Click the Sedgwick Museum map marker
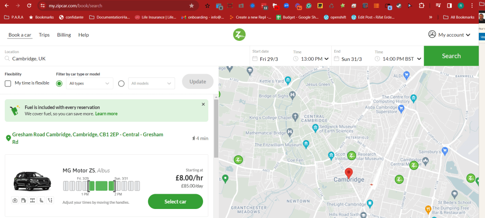The height and width of the screenshot is (218, 485). [315, 127]
